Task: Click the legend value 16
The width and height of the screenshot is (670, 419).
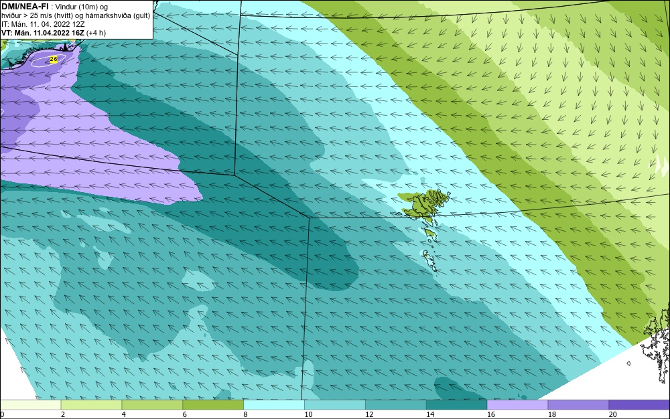Action: point(491,414)
